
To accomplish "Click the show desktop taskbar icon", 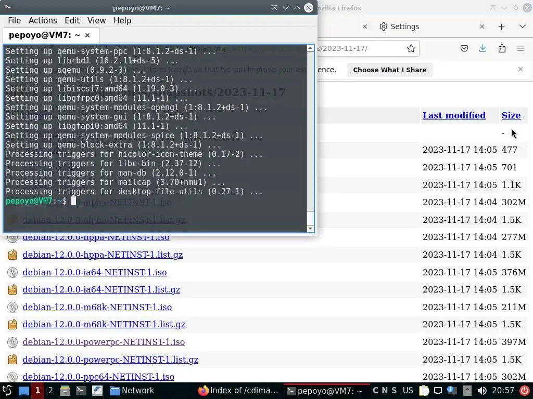I will click(x=23, y=391).
